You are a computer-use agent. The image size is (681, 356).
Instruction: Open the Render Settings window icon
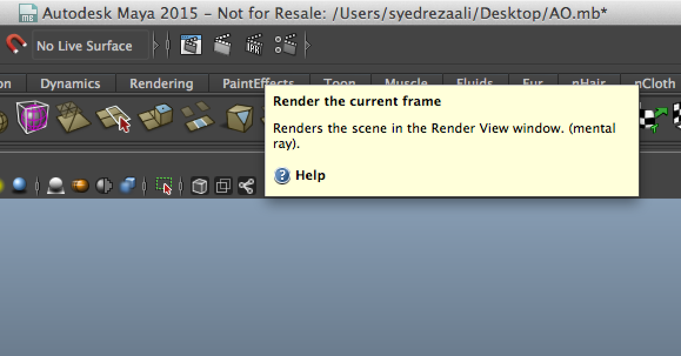286,45
